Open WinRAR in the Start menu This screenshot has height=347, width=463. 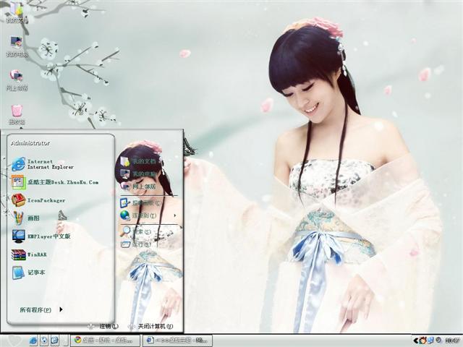29,254
